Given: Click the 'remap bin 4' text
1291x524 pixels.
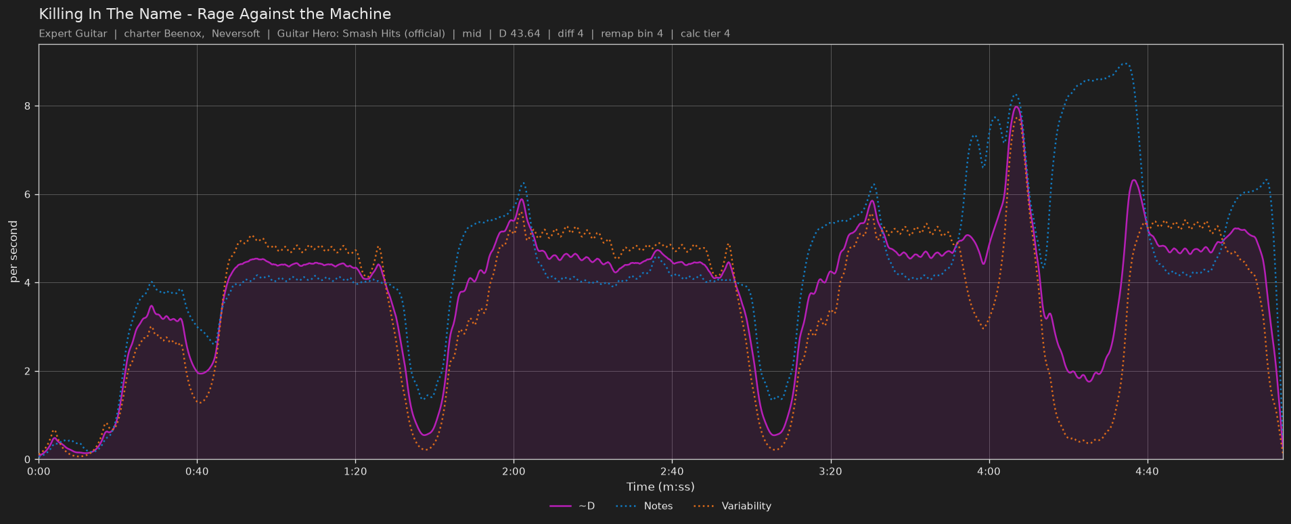Looking at the screenshot, I should (x=632, y=34).
